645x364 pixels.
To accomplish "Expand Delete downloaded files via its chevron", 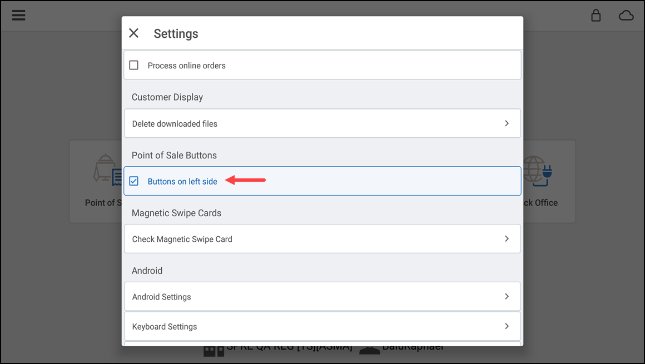I will coord(507,123).
